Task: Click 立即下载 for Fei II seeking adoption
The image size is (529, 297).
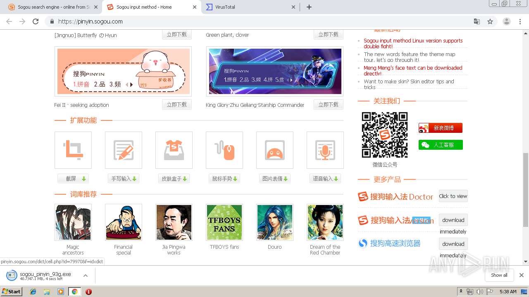Action: click(177, 105)
